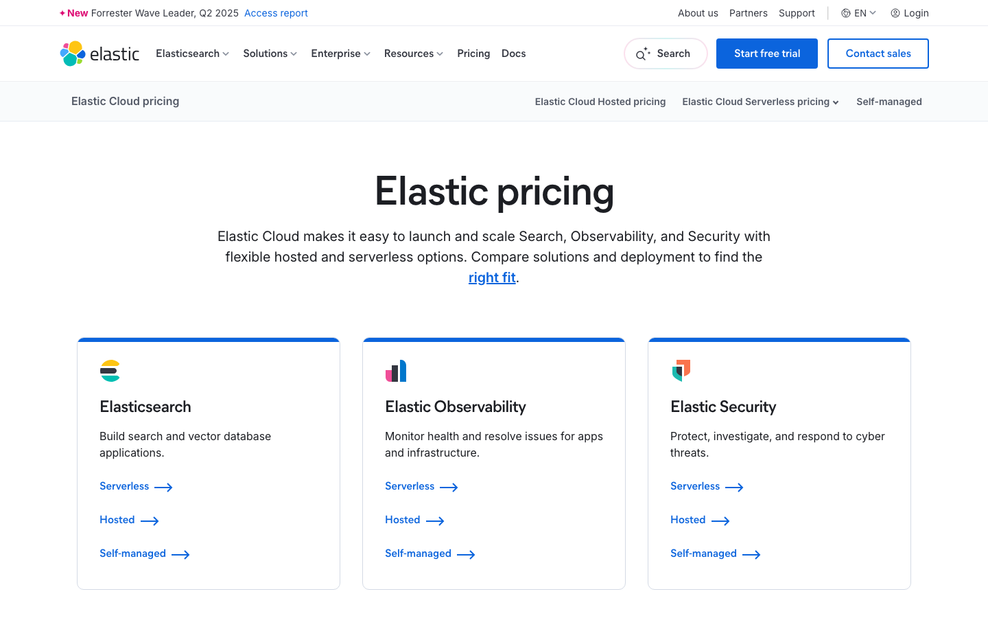Go to Elastic Cloud Hosted pricing tab
This screenshot has width=988, height=618.
[600, 102]
